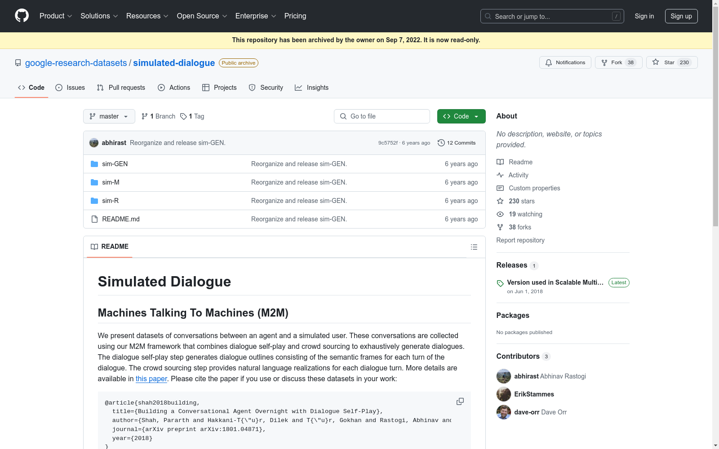Switch to the Issues tab

(x=70, y=88)
